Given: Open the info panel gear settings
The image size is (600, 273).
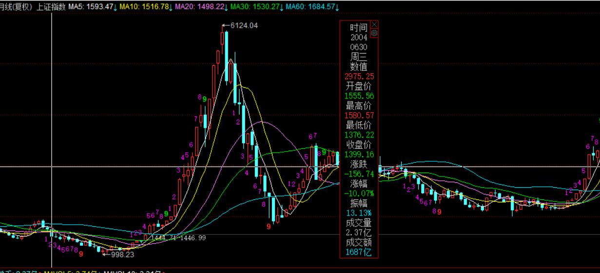Looking at the screenshot, I should point(374,33).
